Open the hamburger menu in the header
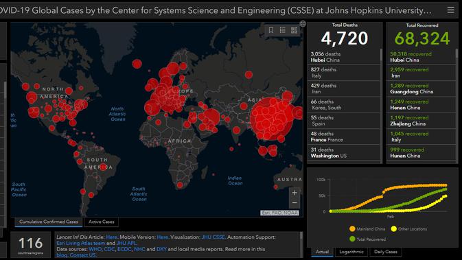462x260 pixels. click(x=450, y=10)
